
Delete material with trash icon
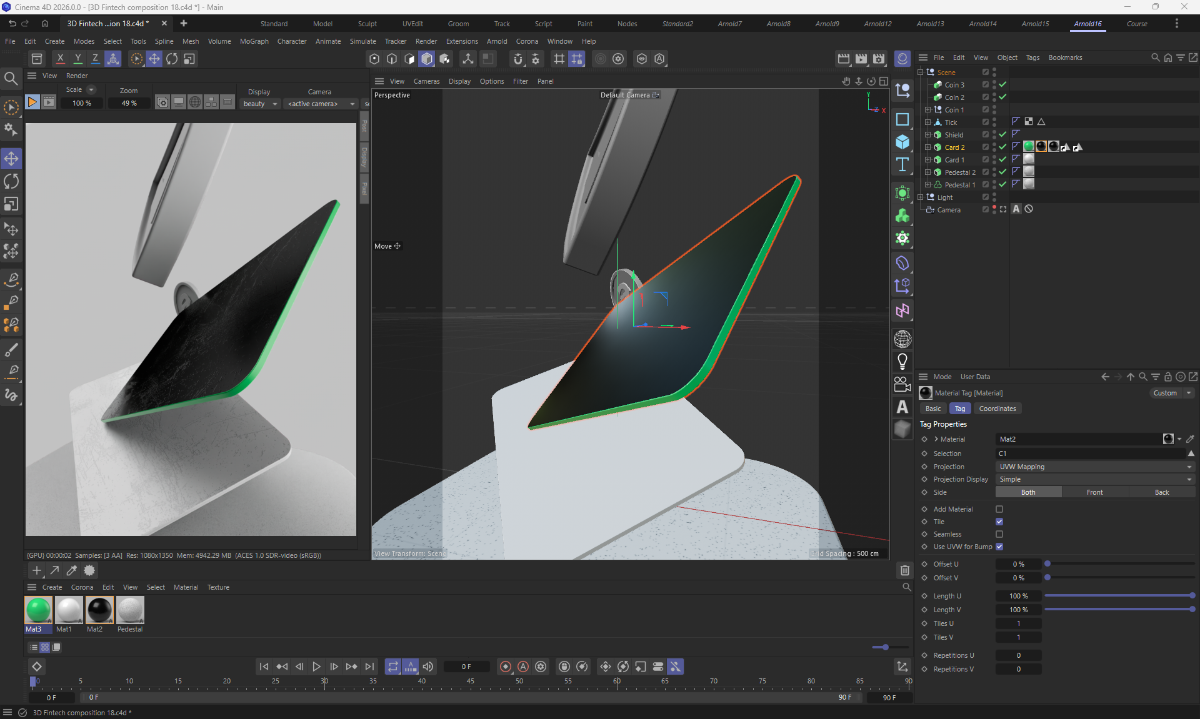pyautogui.click(x=904, y=570)
